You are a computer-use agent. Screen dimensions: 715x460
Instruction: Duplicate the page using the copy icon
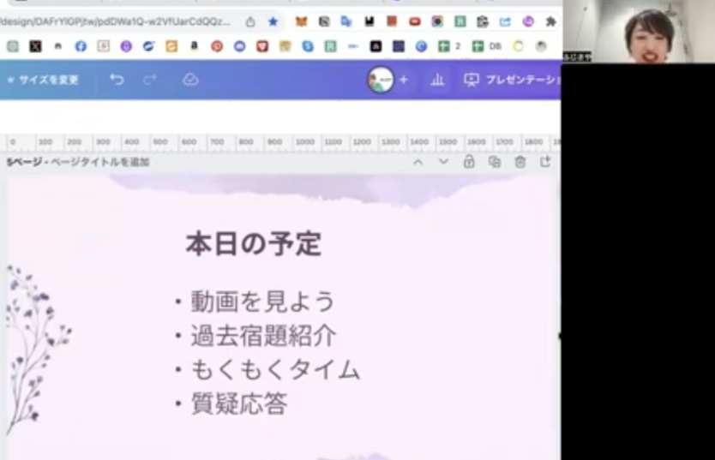[x=495, y=162]
